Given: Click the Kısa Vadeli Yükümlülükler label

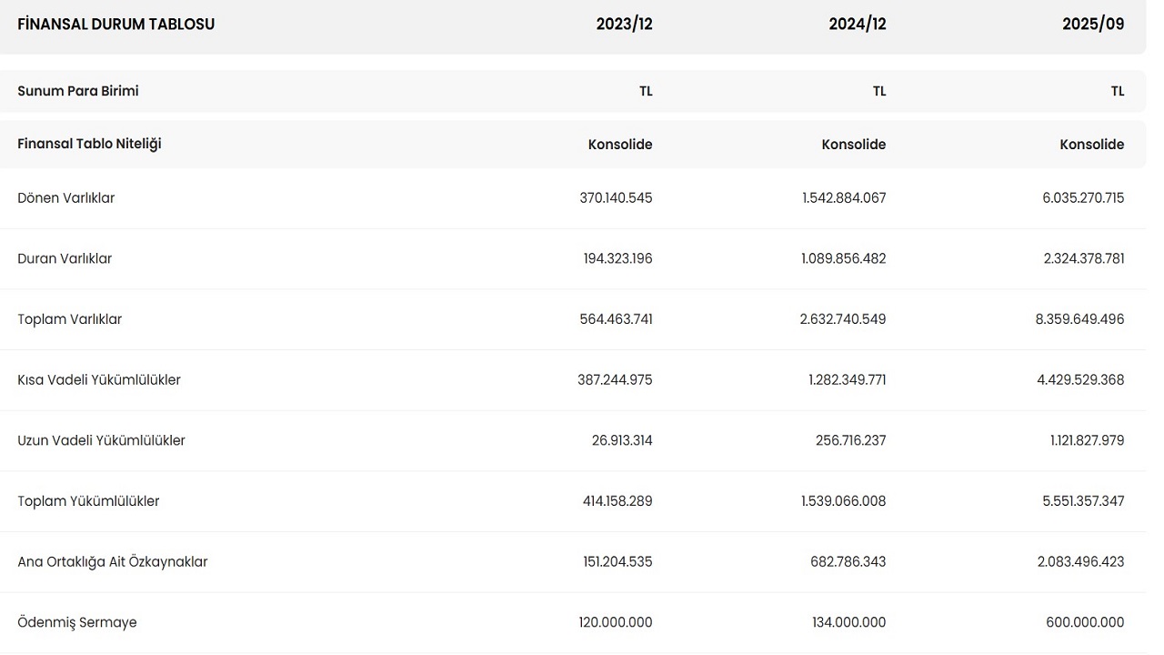Looking at the screenshot, I should point(99,380).
